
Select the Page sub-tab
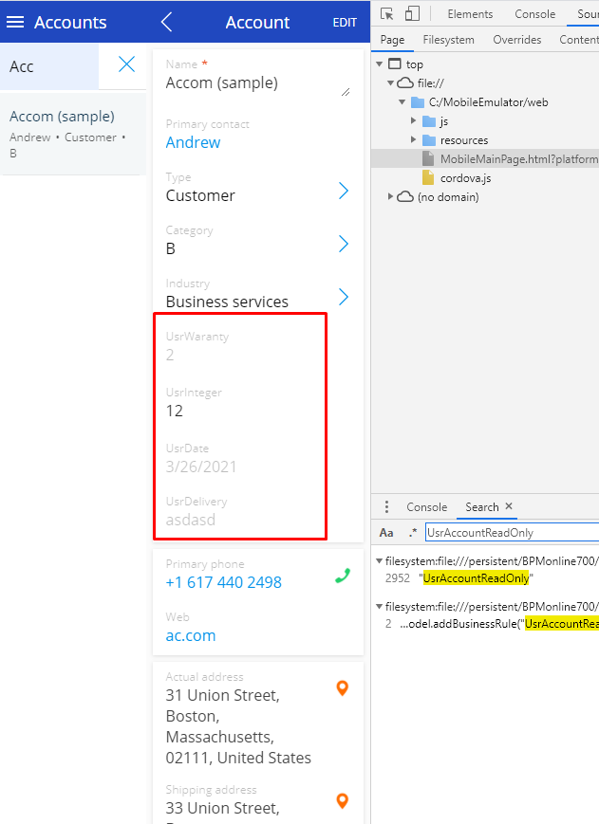[x=392, y=40]
